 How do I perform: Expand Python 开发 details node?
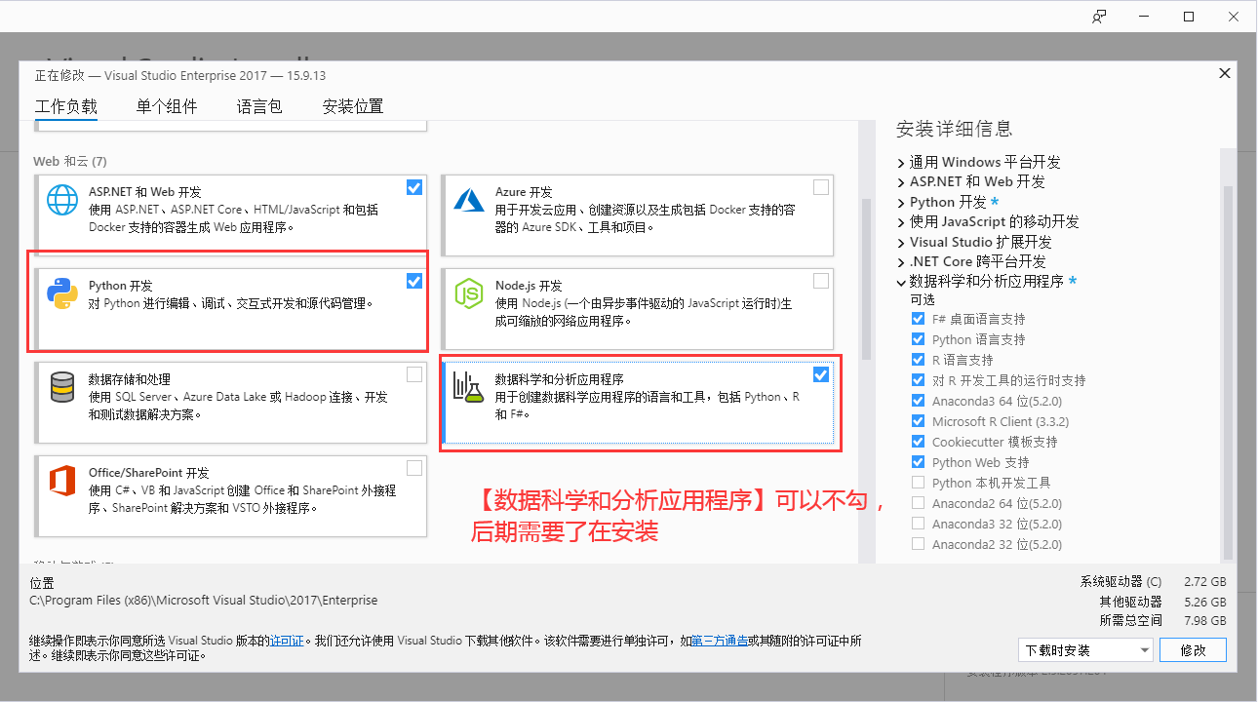click(900, 203)
